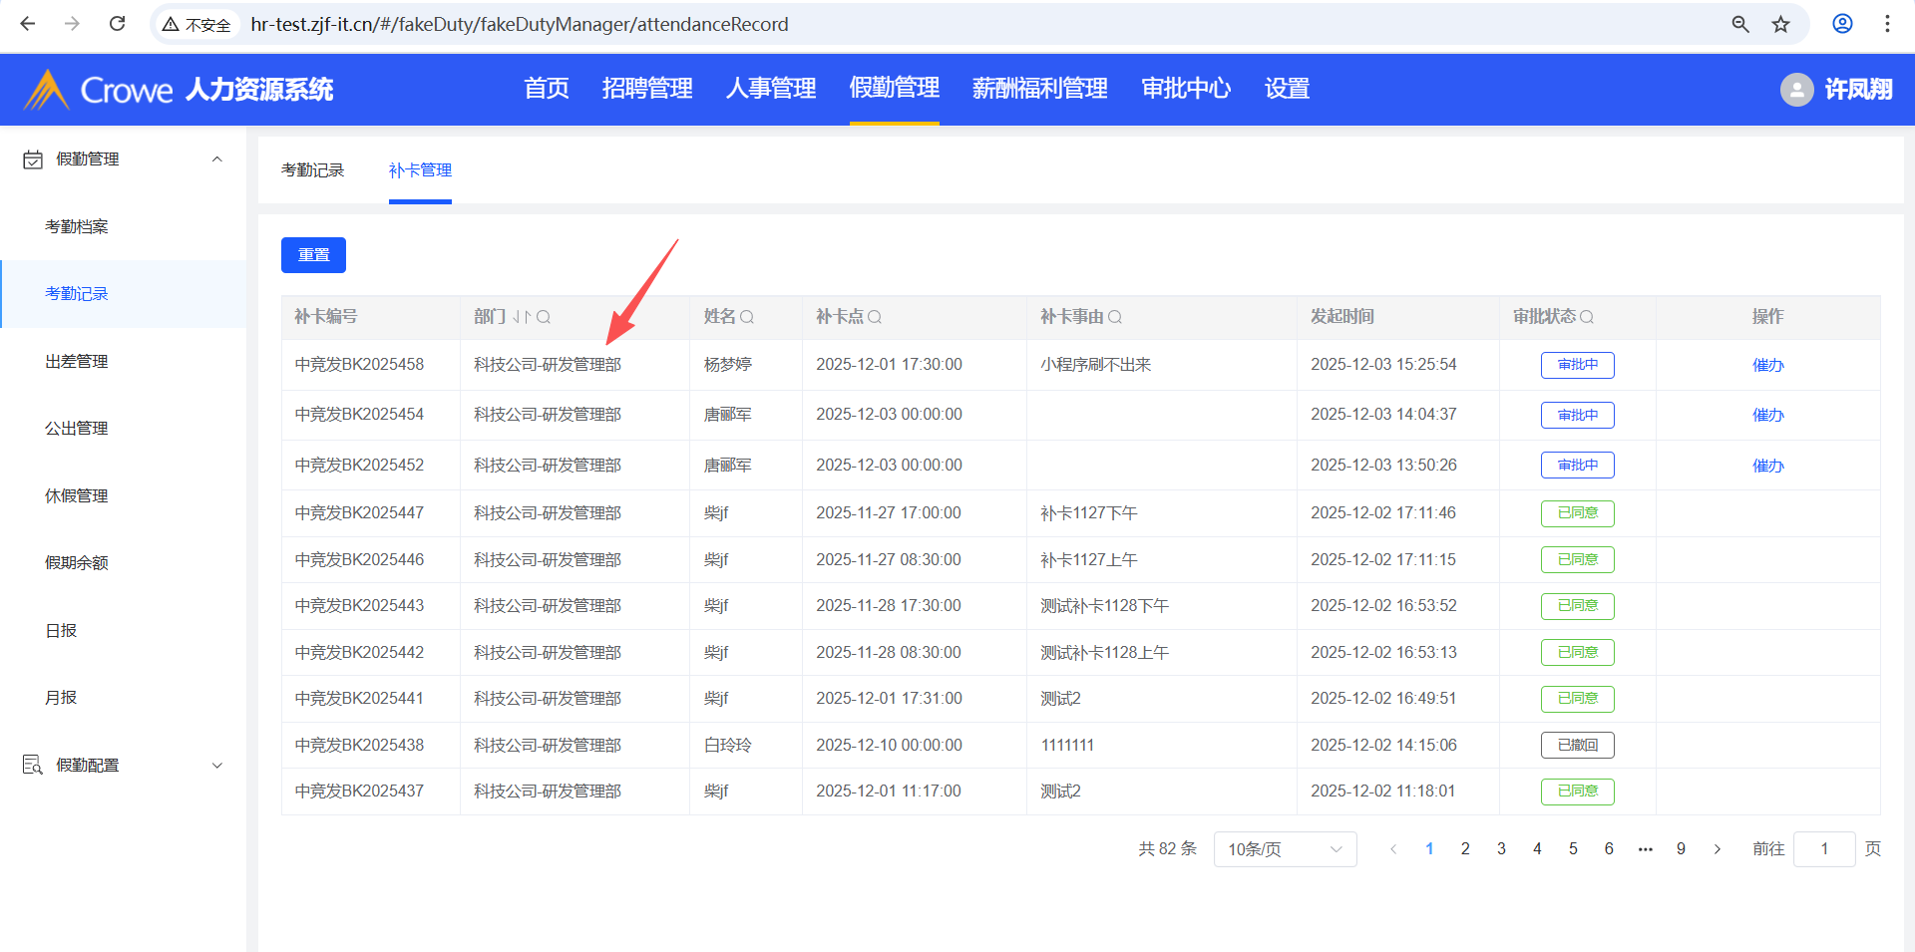Click the user avatar icon in header
This screenshot has width=1915, height=952.
1796,90
